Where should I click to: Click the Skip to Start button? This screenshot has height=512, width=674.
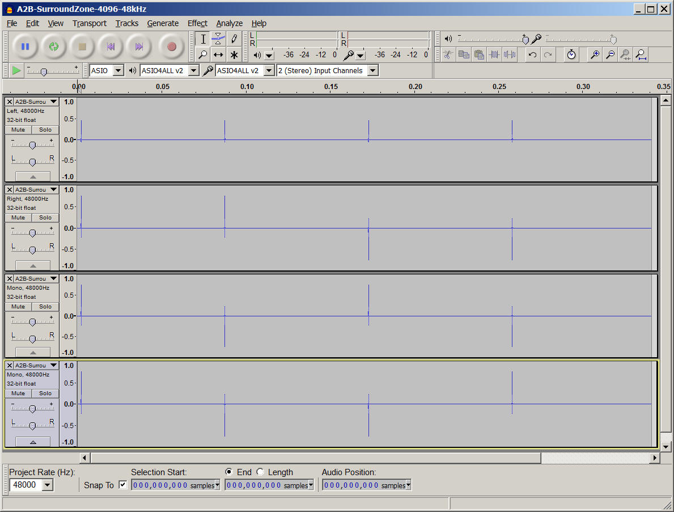(111, 46)
